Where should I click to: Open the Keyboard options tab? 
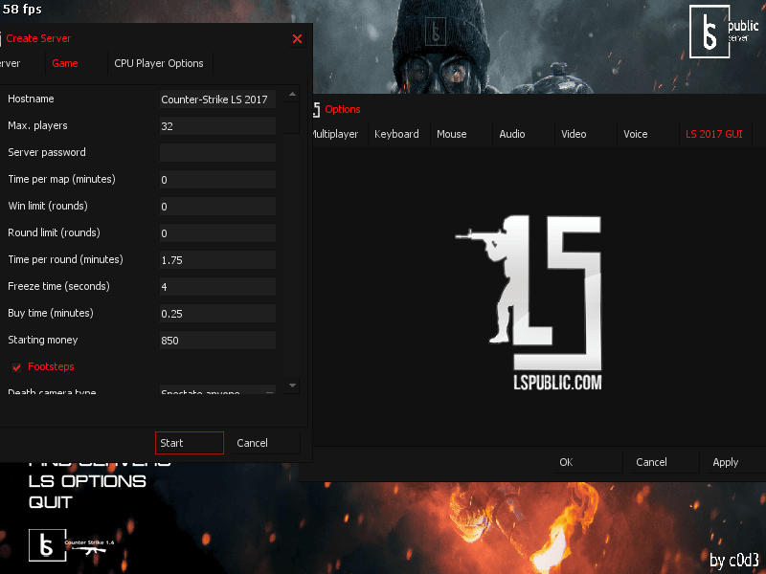(396, 134)
